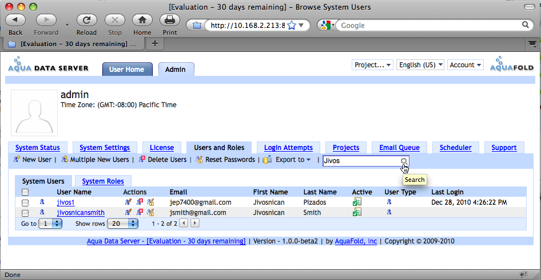
Task: Print the page using Print button
Action: 170,21
